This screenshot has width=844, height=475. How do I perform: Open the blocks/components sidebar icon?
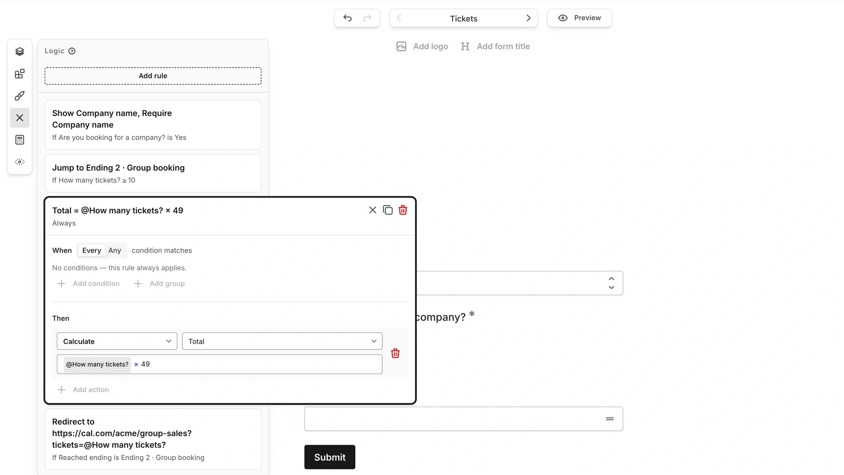19,74
